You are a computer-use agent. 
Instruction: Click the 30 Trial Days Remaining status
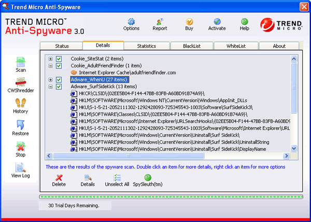(x=74, y=205)
